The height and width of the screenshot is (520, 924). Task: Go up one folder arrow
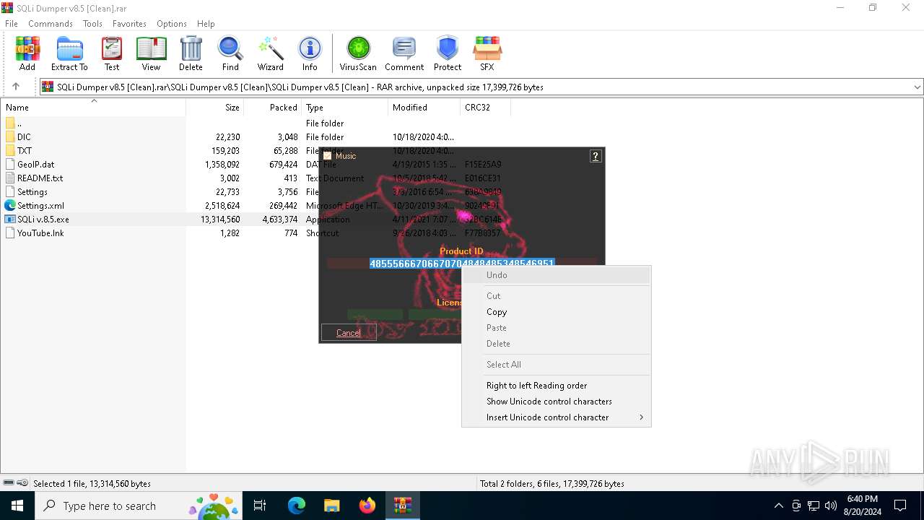(16, 87)
